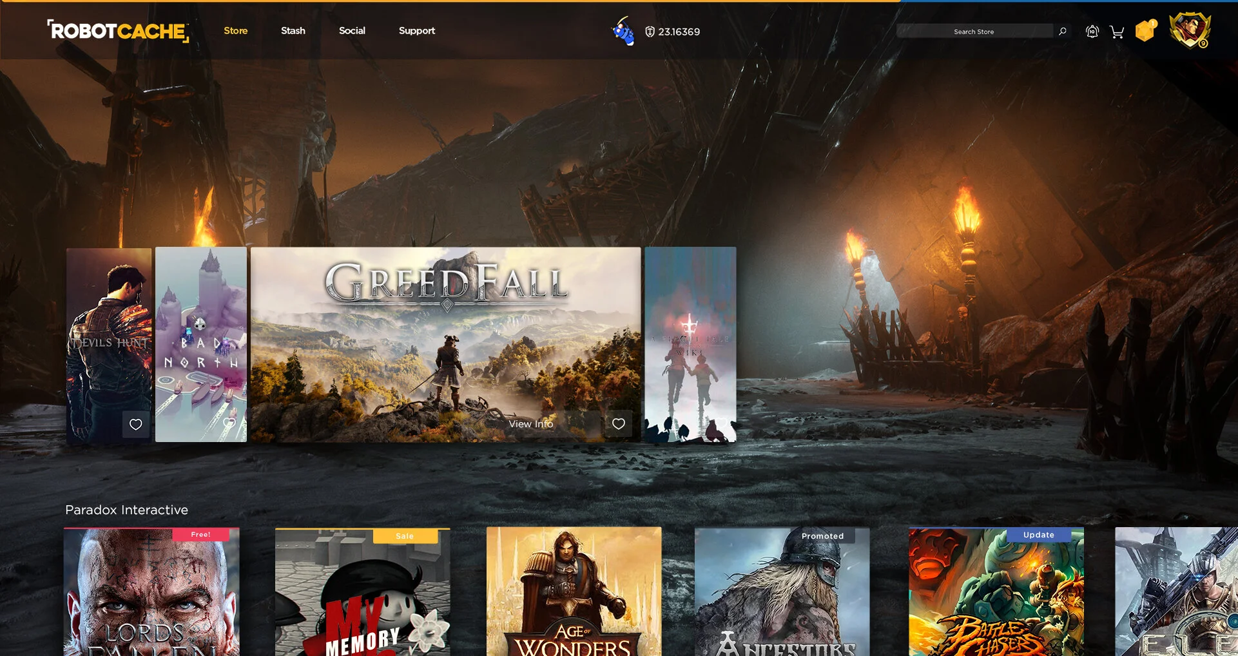Open the notifications bell
The width and height of the screenshot is (1238, 656).
point(1092,31)
